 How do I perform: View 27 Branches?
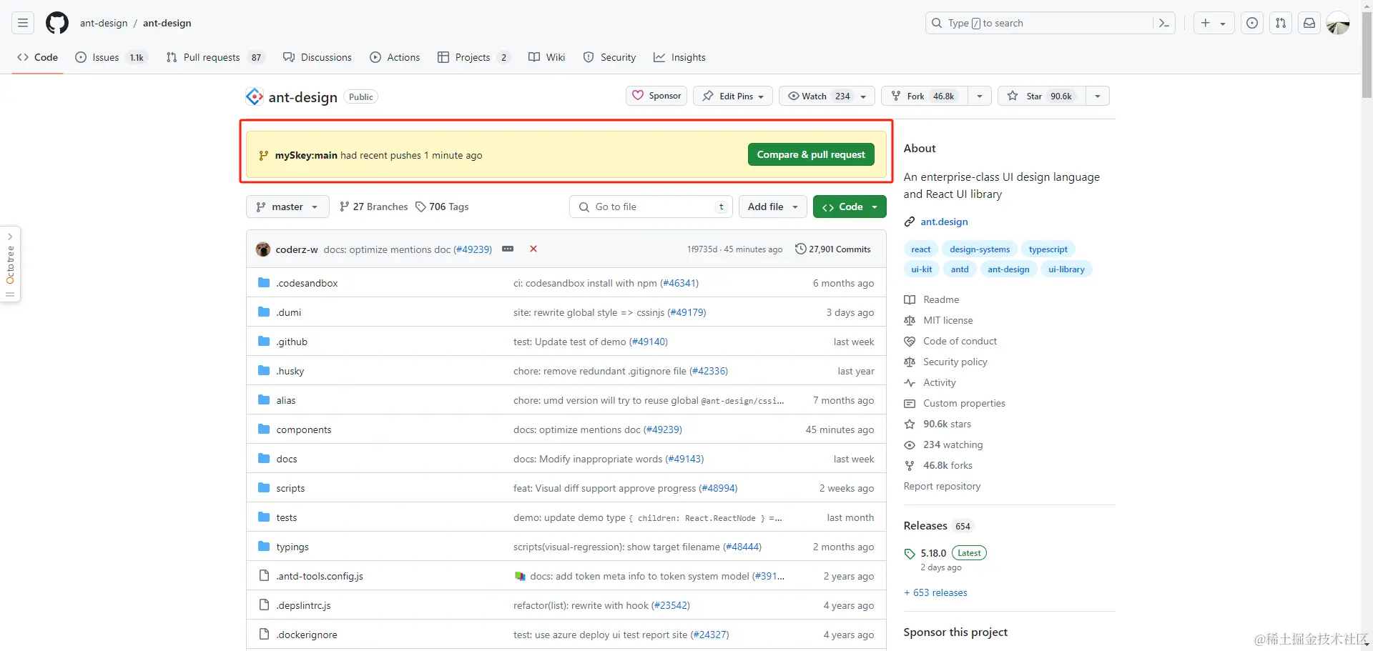pyautogui.click(x=373, y=207)
